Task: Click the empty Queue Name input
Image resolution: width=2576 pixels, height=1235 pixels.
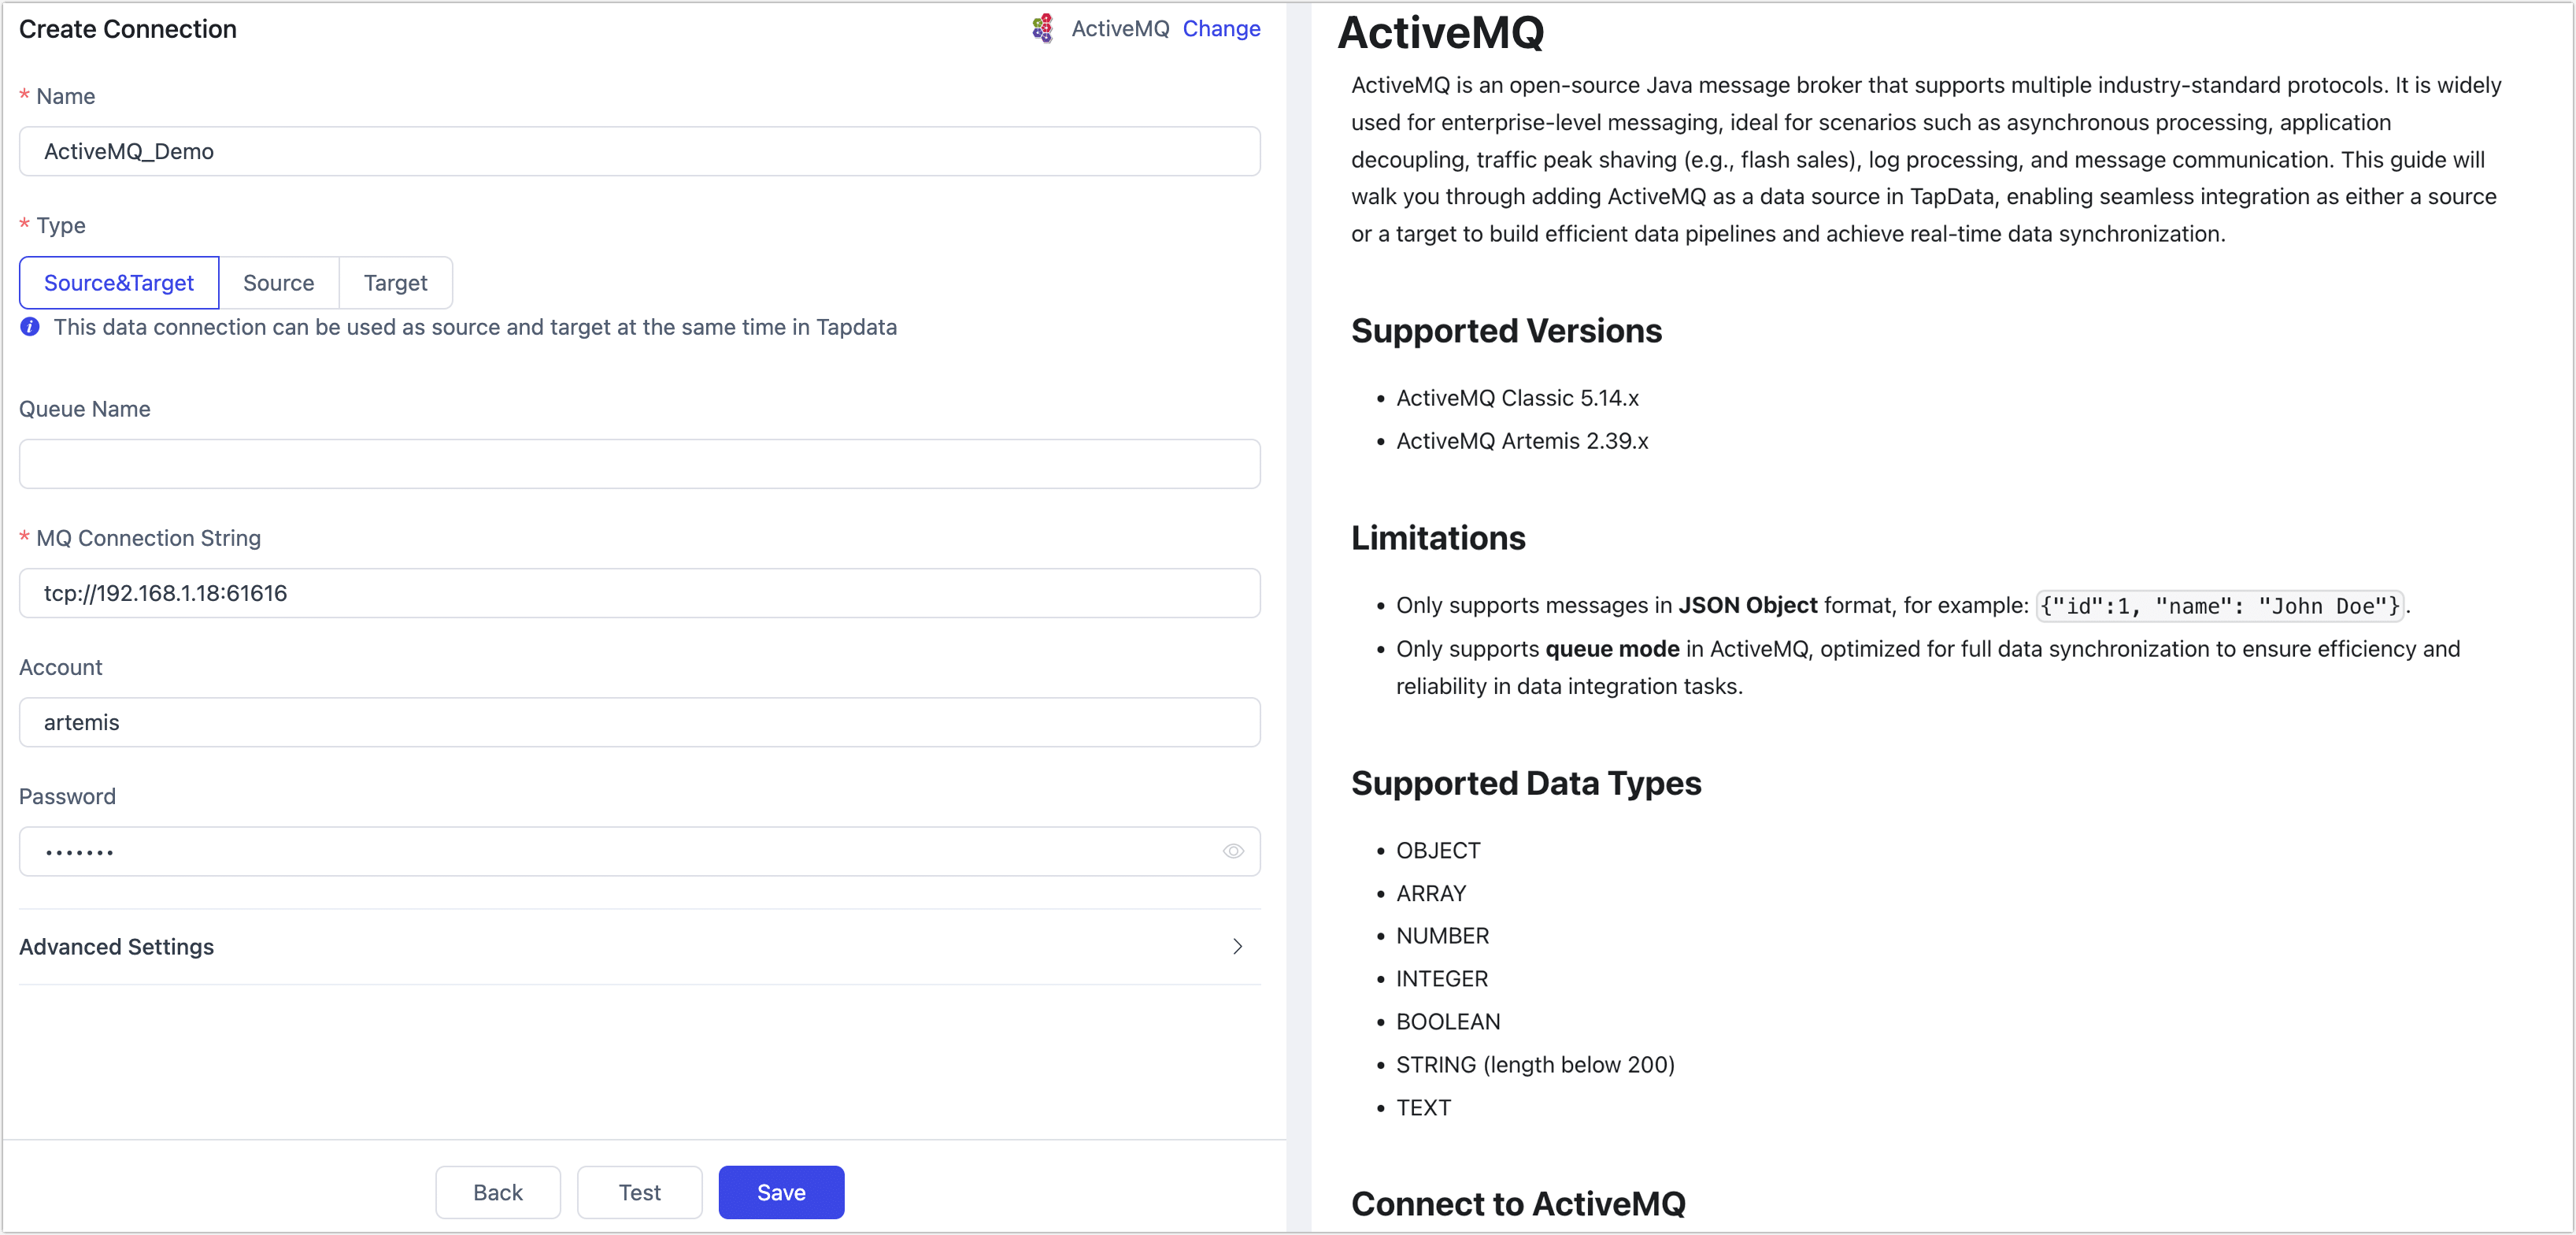Action: (x=639, y=463)
